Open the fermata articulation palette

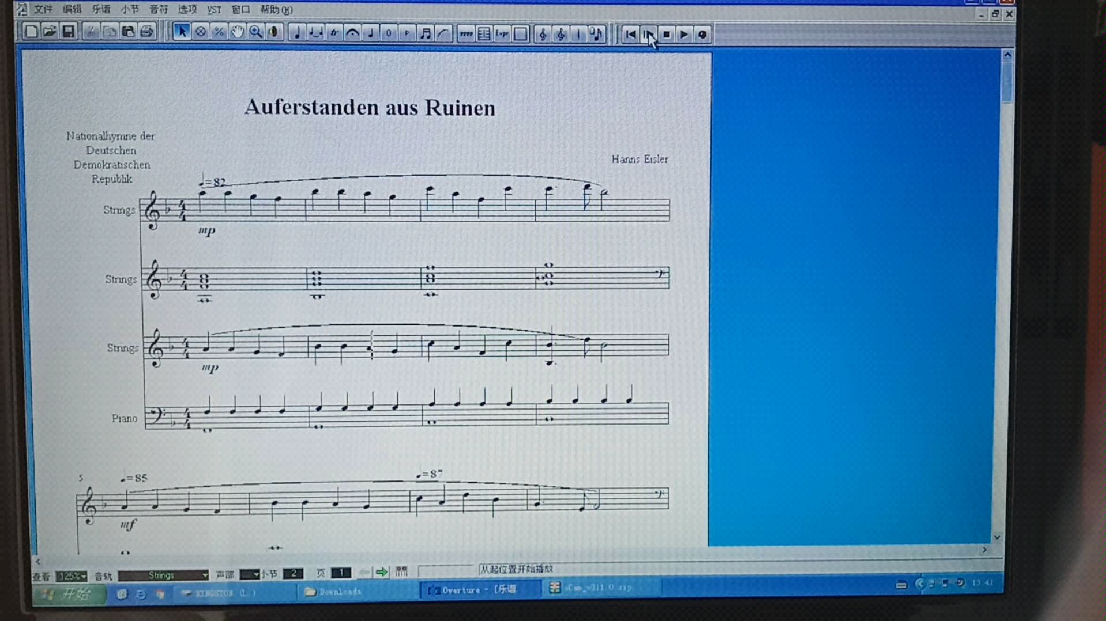(x=352, y=33)
